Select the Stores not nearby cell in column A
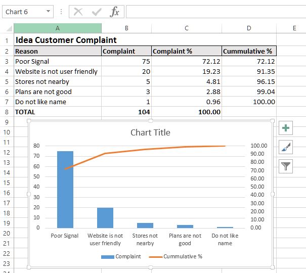This screenshot has height=273, width=306. [x=58, y=82]
